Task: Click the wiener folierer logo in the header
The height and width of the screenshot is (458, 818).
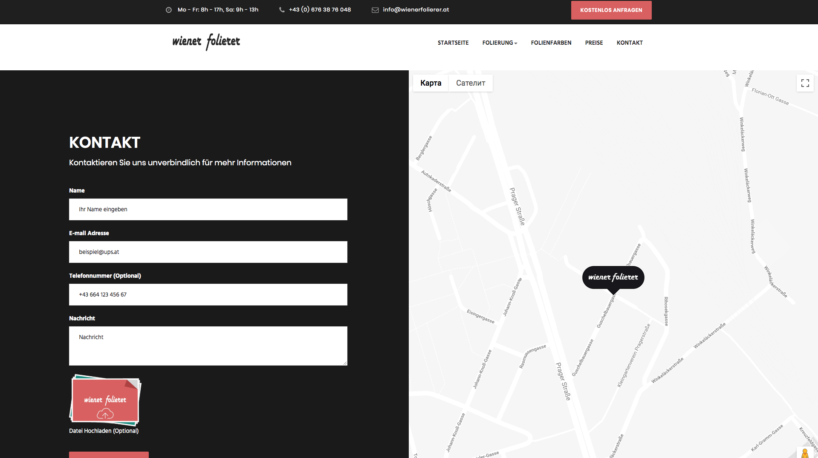Action: click(206, 42)
